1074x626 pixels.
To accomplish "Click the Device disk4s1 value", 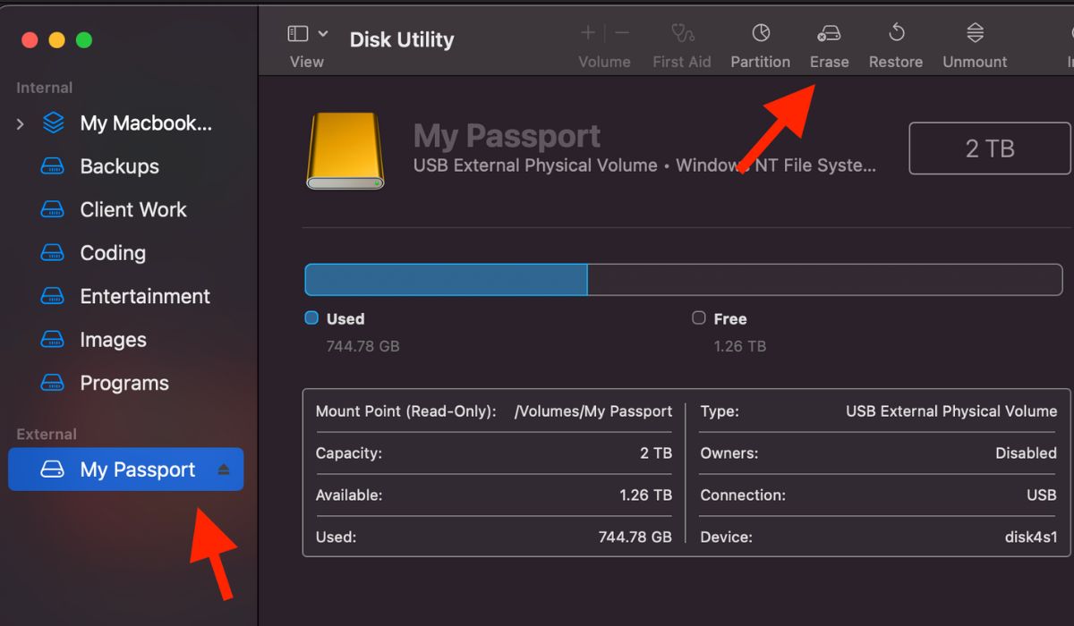I will click(1031, 537).
